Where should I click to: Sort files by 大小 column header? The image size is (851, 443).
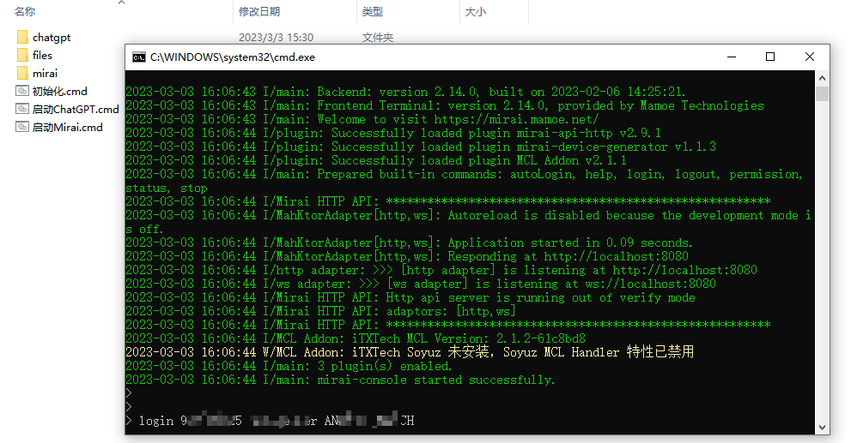click(476, 11)
